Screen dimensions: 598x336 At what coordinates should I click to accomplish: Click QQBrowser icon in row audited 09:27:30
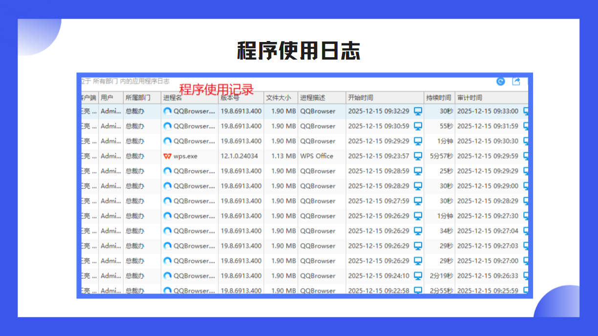tap(168, 216)
